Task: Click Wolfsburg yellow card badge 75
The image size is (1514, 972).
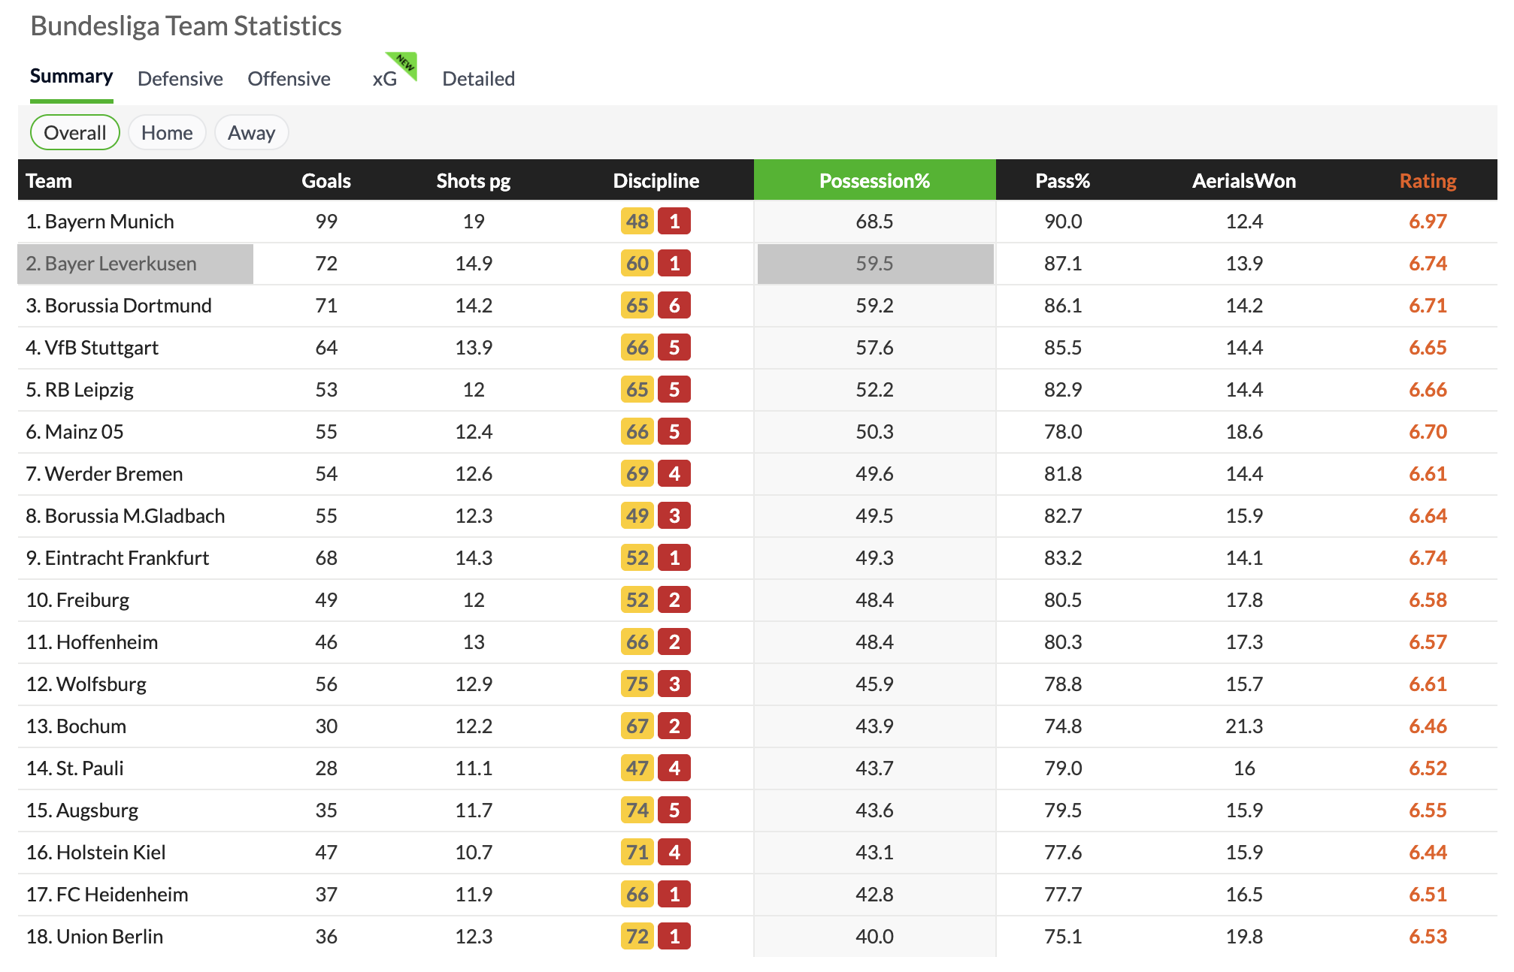Action: 637,684
